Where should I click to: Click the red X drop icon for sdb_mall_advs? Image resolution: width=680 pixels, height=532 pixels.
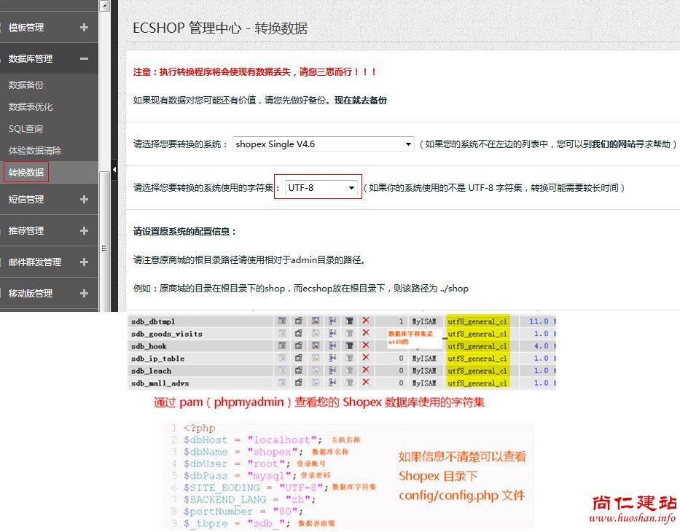click(366, 383)
